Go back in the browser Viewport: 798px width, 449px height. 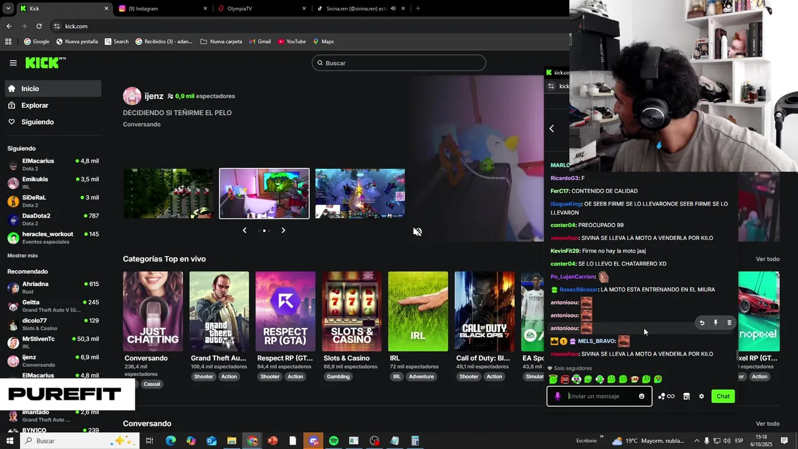click(x=9, y=26)
